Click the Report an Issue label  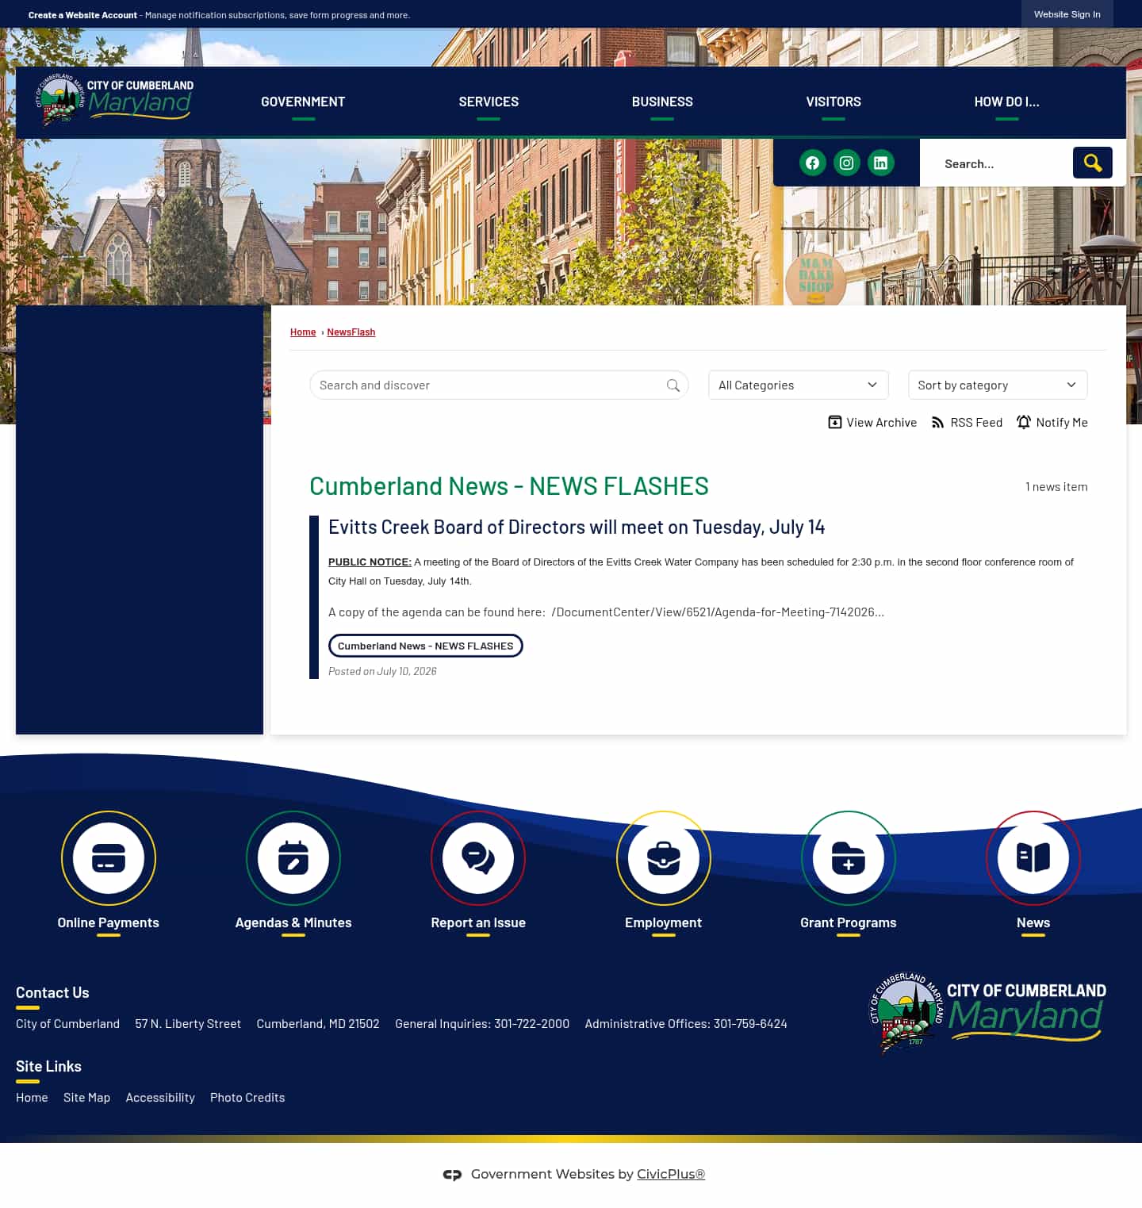tap(478, 922)
